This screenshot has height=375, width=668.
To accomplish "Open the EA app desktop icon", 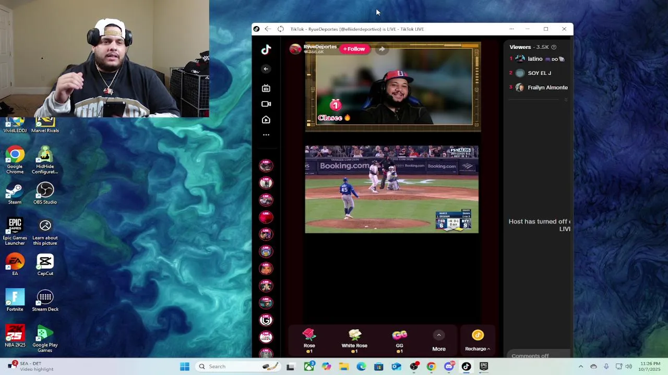I will (x=15, y=265).
